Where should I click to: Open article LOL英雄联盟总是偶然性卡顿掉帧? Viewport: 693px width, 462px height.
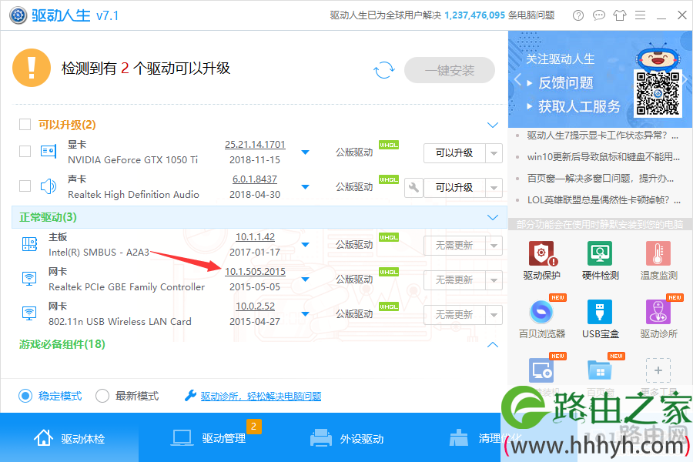[603, 200]
